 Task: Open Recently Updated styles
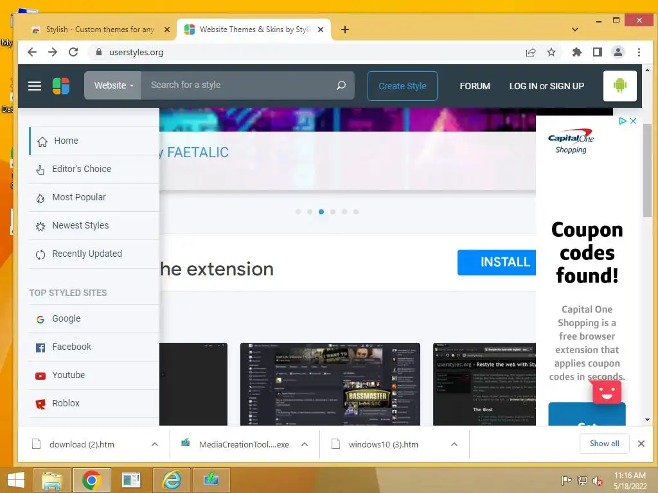click(x=94, y=254)
